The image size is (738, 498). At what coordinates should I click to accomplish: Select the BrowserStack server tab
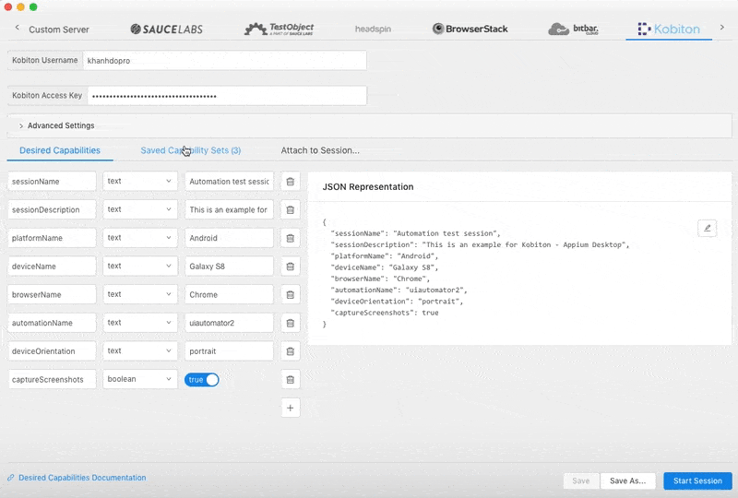point(470,29)
